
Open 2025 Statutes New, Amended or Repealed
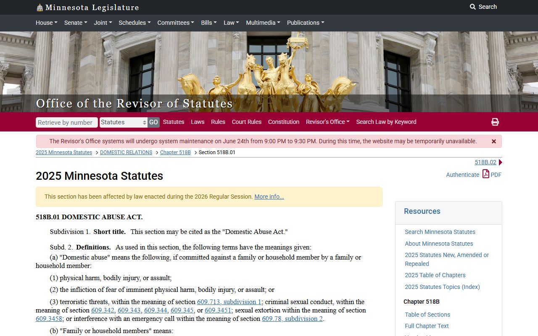(x=447, y=259)
